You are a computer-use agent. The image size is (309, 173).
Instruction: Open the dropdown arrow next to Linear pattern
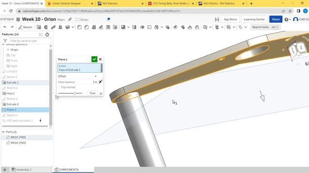128,27
